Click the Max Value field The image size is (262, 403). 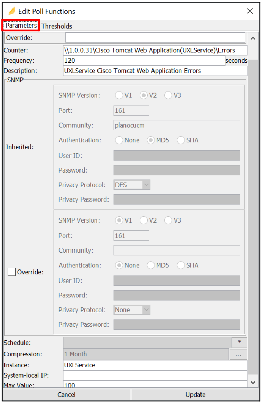pos(155,385)
